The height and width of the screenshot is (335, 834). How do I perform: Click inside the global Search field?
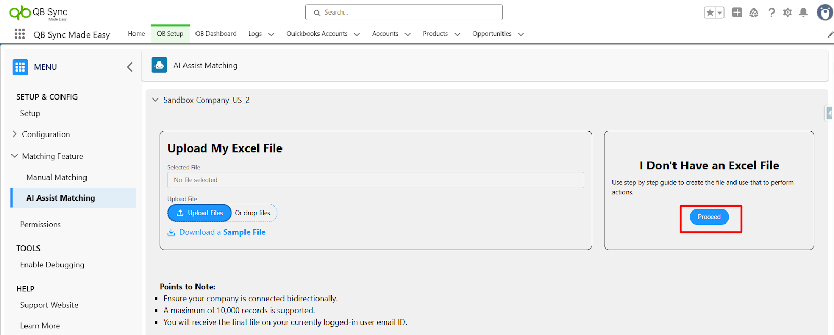pos(404,13)
